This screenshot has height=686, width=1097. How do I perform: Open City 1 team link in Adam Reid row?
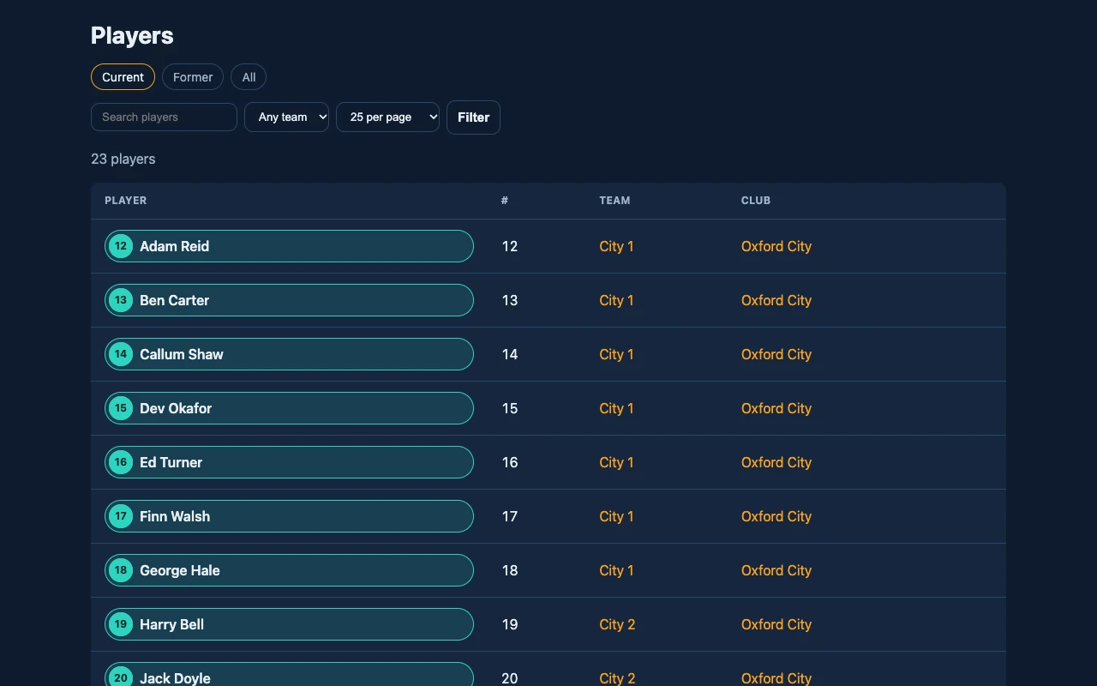tap(616, 246)
